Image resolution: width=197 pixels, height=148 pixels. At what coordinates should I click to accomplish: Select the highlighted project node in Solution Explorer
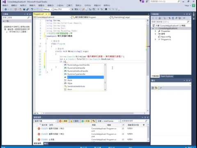(x=168, y=28)
